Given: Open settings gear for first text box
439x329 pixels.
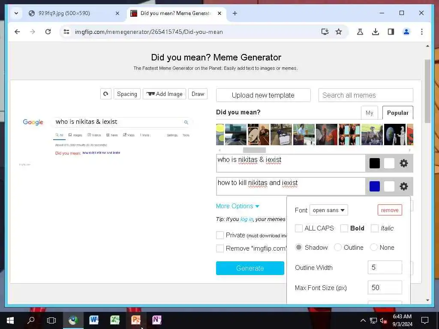Looking at the screenshot, I should (x=403, y=163).
